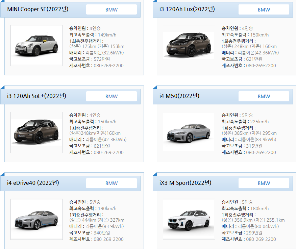Click phone '080-269-2200' on iX3 M Sport card
Screen dimensions: 297x249
(261, 239)
